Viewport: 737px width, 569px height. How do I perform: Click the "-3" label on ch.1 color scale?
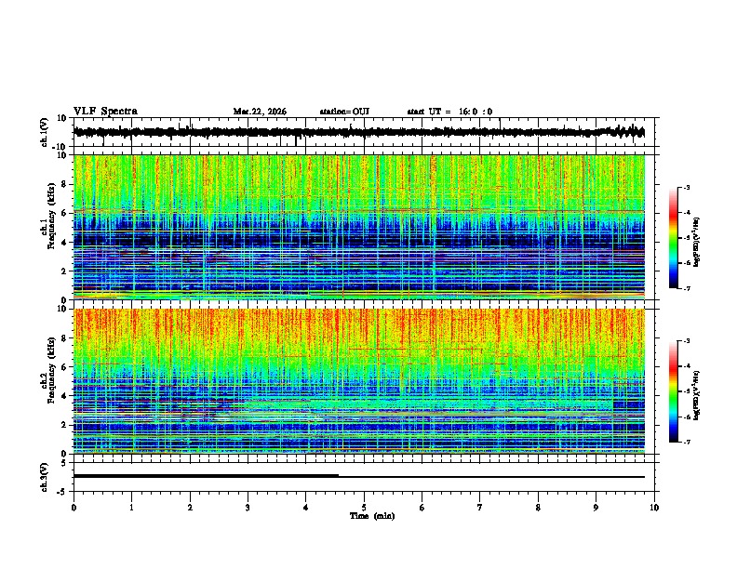point(687,187)
